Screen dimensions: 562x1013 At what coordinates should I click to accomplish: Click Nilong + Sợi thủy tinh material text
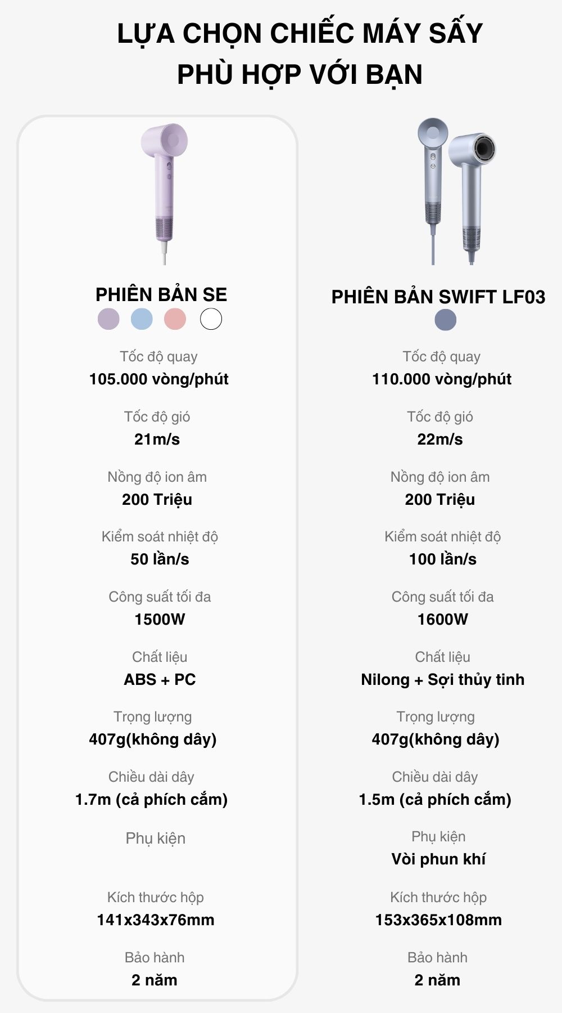point(442,679)
